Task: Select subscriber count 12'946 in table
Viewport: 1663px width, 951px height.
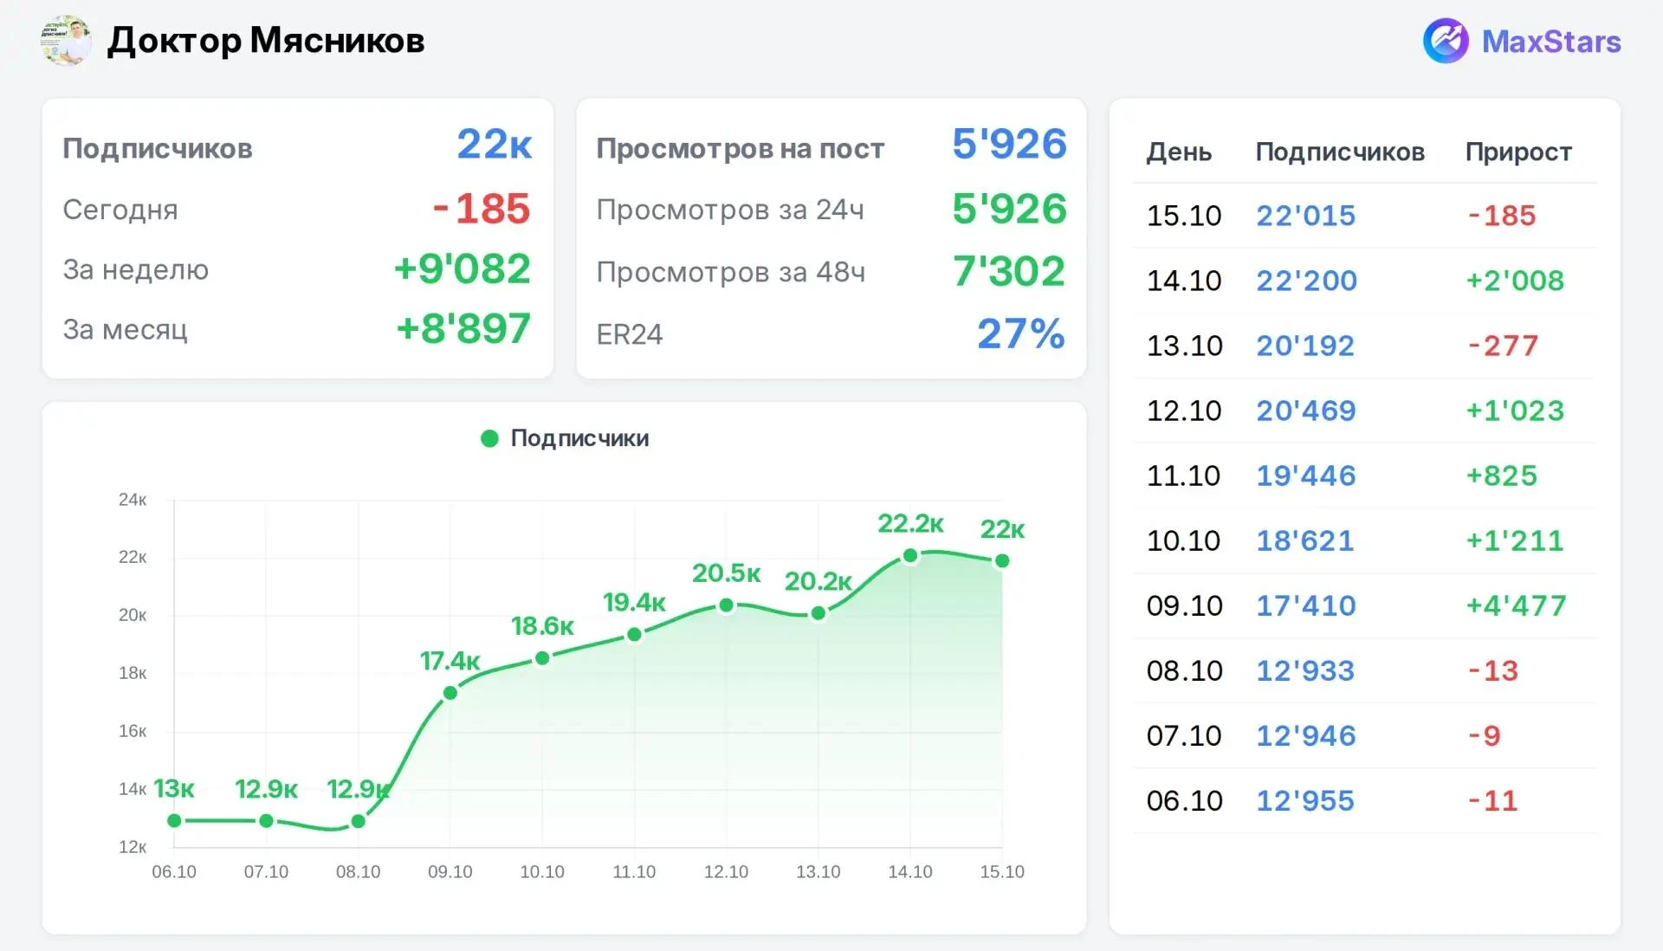Action: click(1306, 735)
